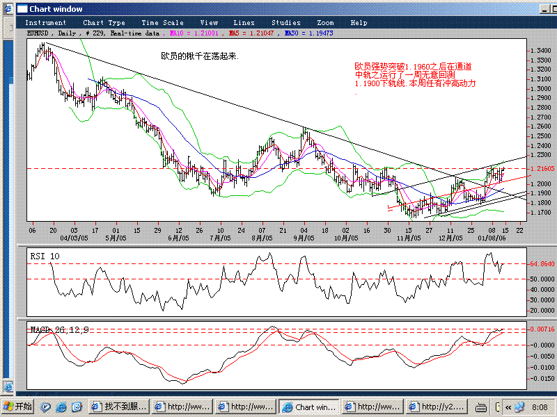Click the Windows Start (开始) button

point(17,407)
